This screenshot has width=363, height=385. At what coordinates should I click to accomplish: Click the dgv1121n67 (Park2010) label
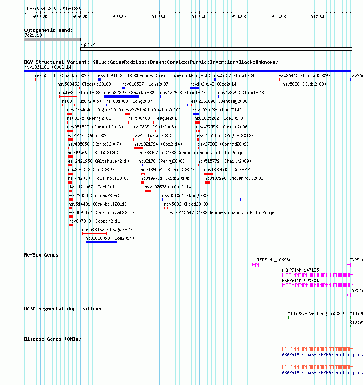[94, 187]
